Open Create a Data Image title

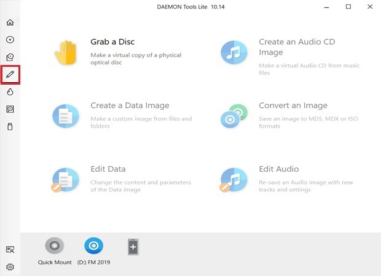[130, 105]
